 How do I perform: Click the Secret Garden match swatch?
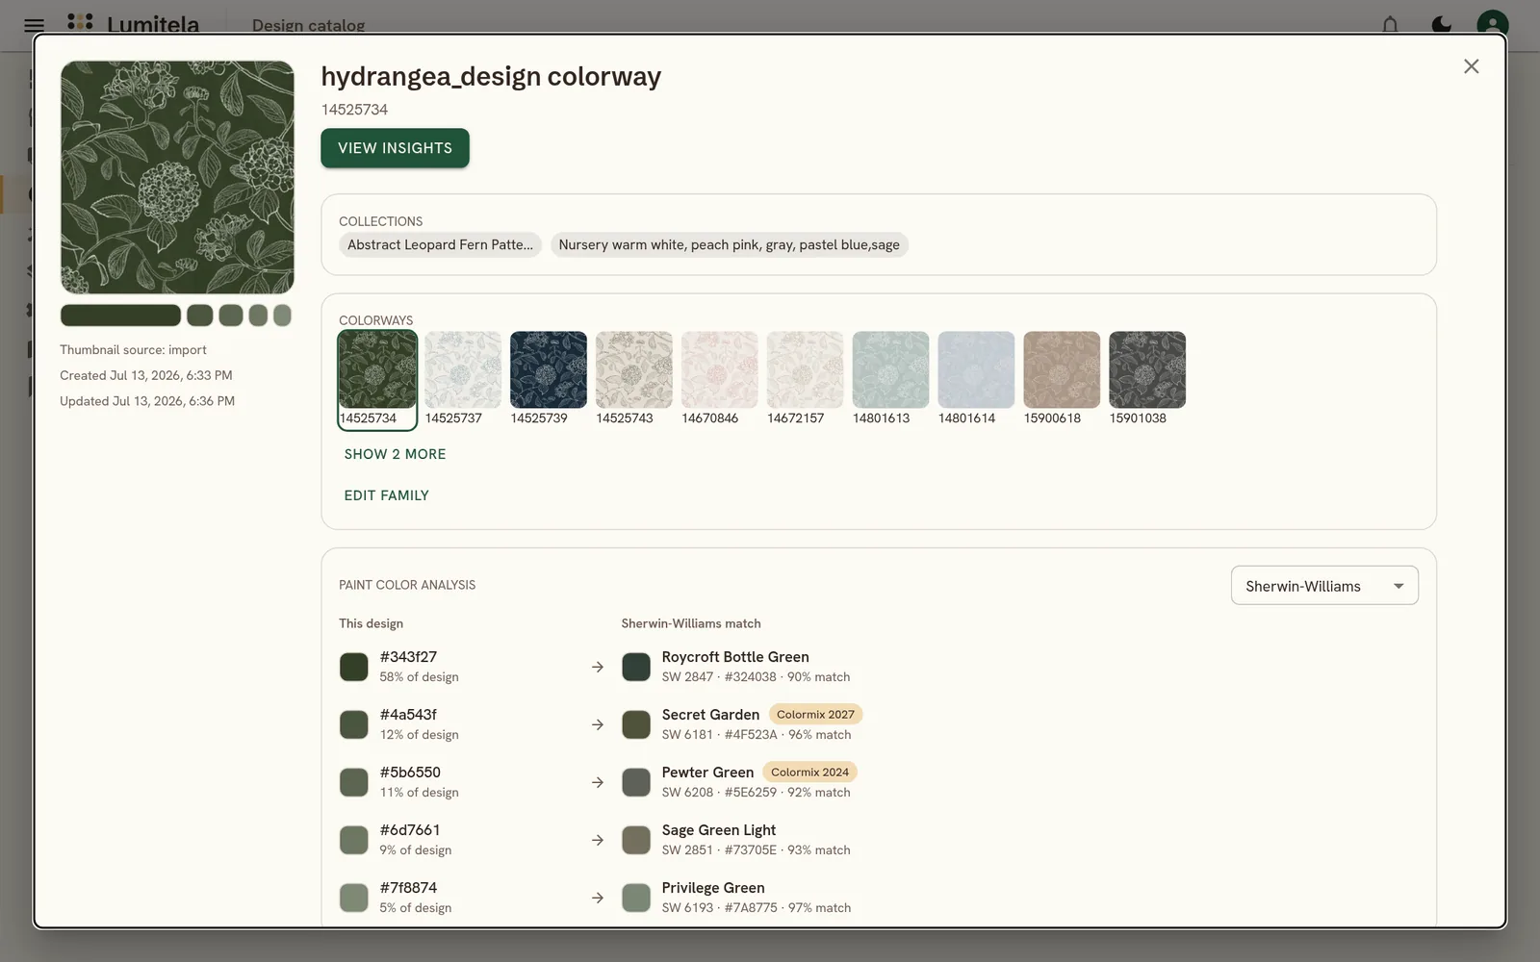click(x=636, y=724)
